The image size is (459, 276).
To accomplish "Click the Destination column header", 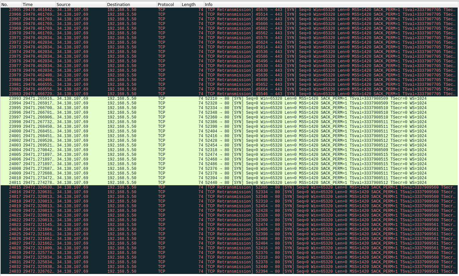I will 132,4.
